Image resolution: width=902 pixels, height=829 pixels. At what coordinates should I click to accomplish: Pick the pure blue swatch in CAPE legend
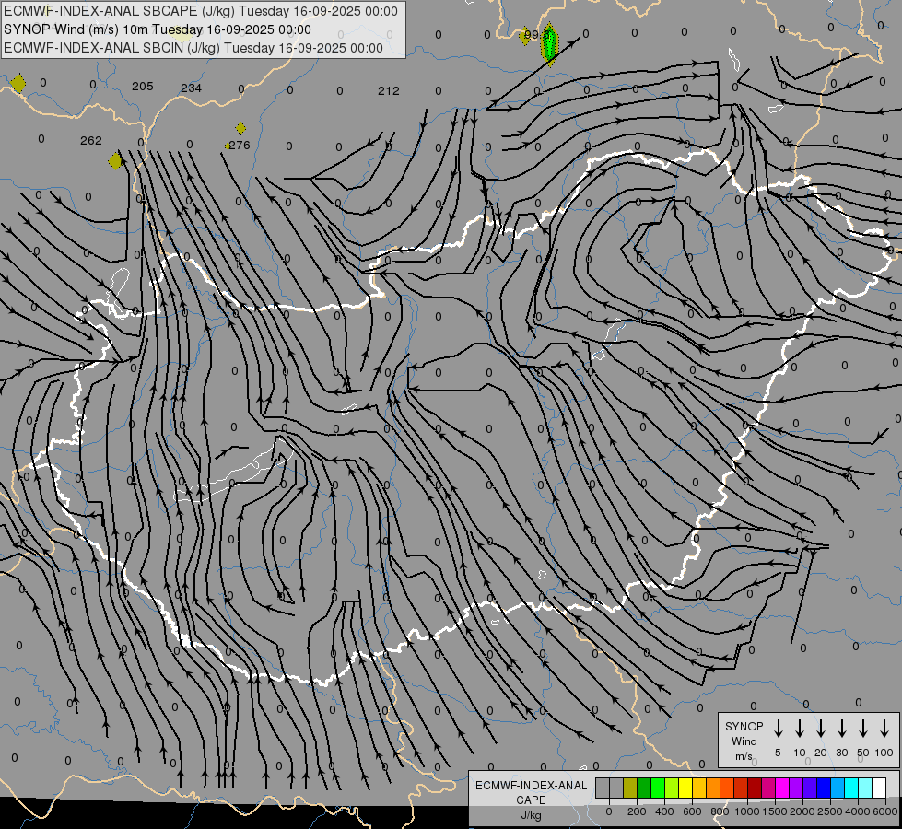tap(824, 788)
